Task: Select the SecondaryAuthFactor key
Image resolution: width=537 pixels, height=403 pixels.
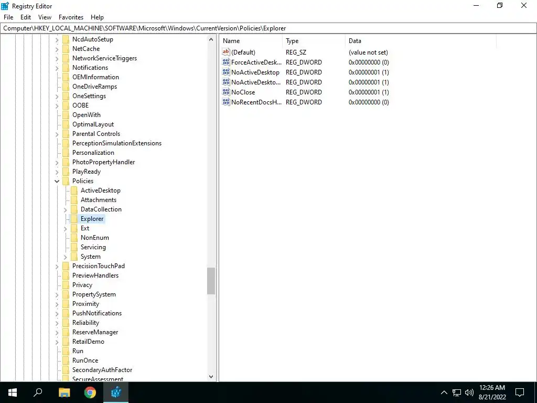Action: point(102,370)
